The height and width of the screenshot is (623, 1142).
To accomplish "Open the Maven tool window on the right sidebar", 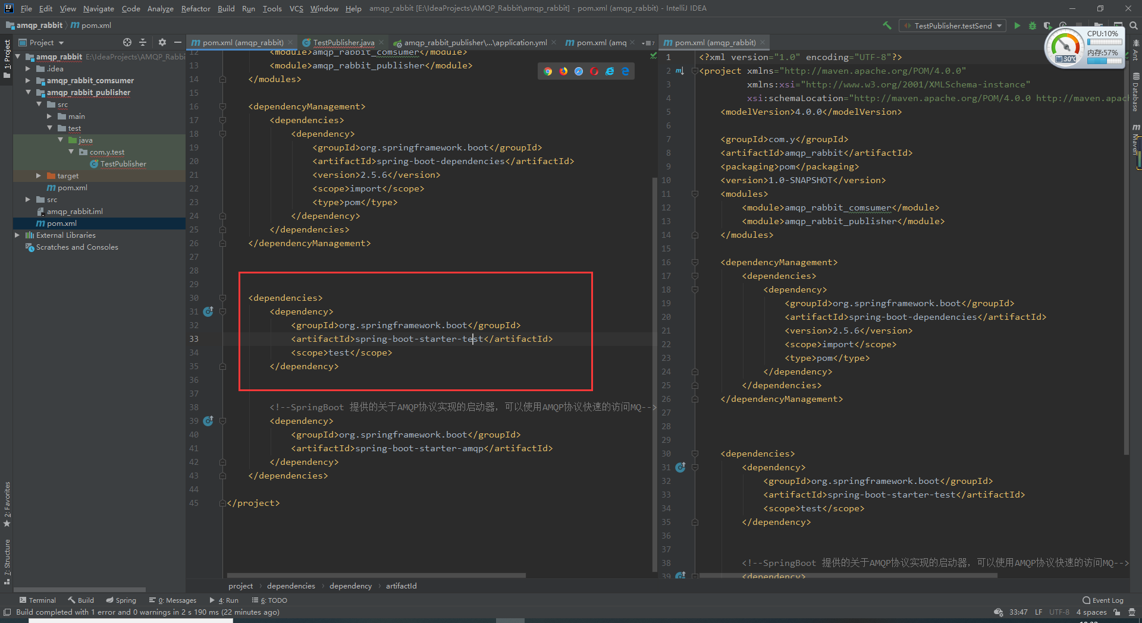I will point(1135,140).
